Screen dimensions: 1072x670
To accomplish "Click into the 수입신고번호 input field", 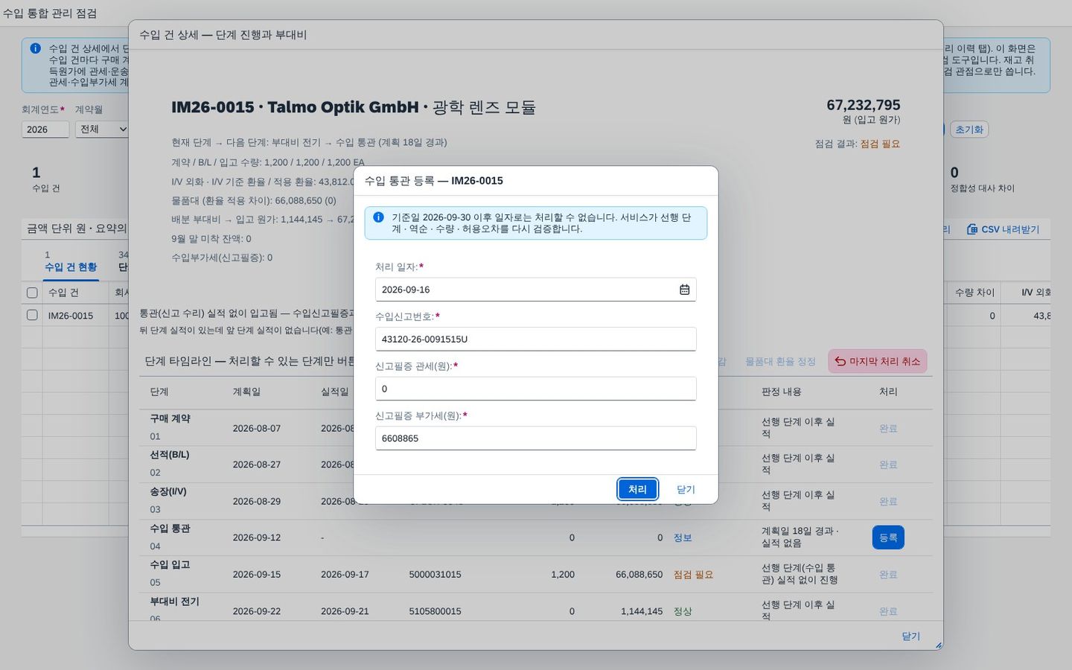I will click(x=536, y=339).
